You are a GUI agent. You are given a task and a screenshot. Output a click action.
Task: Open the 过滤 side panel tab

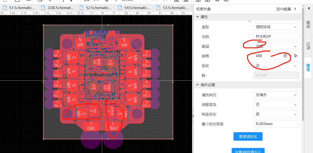[x=308, y=46]
